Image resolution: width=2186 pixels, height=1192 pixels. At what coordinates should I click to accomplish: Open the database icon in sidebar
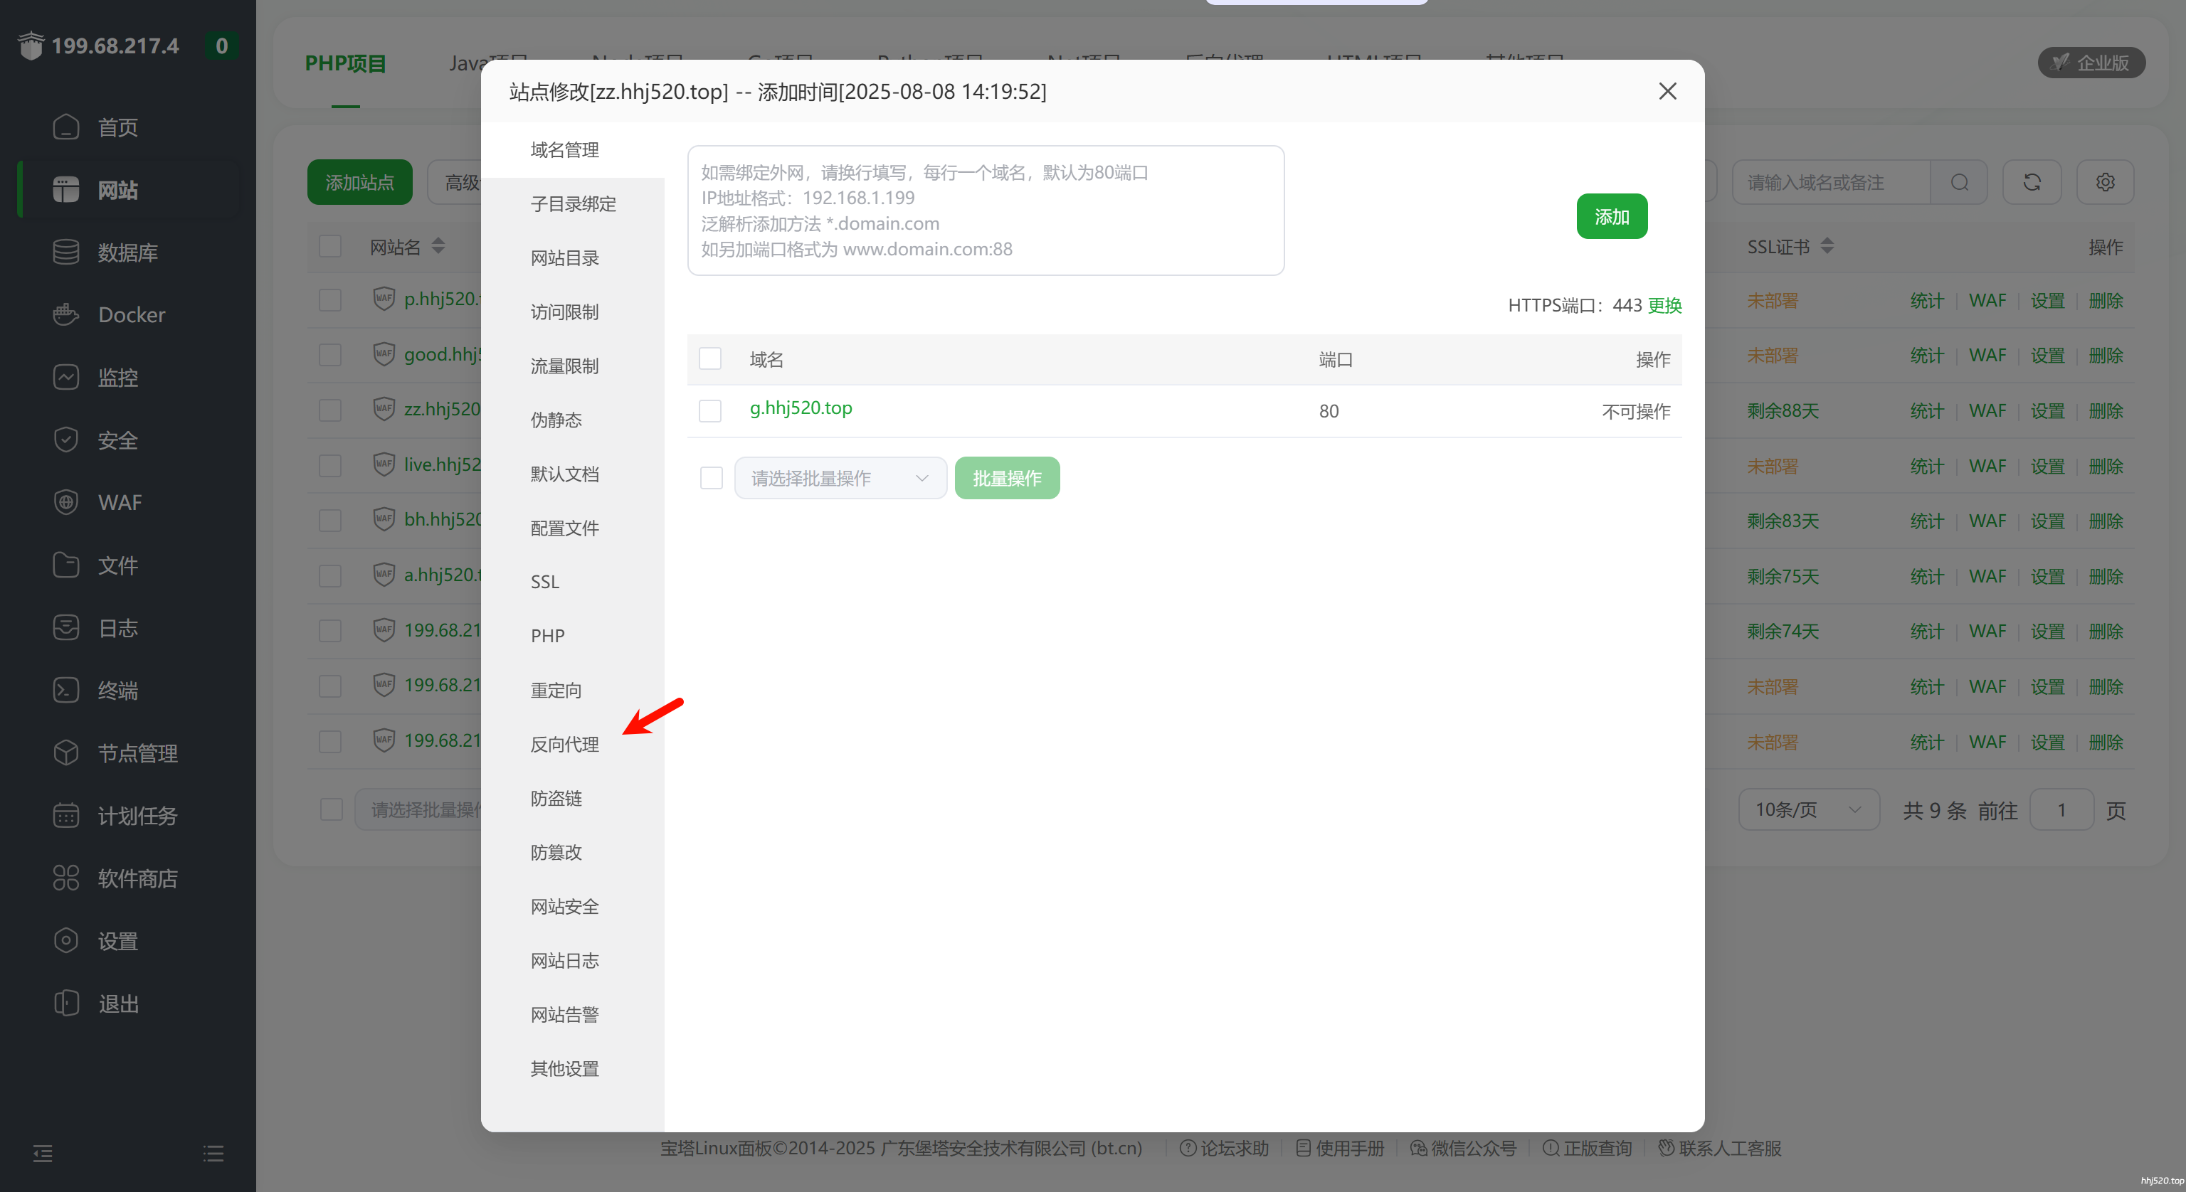click(65, 252)
